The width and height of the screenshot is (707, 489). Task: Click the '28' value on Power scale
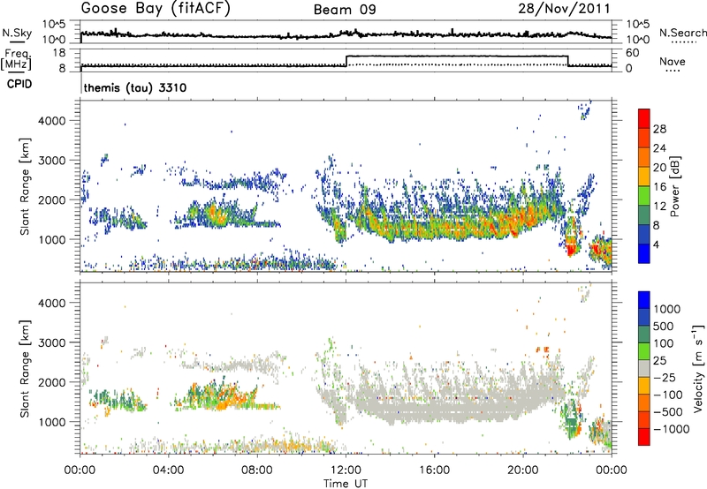tap(659, 129)
